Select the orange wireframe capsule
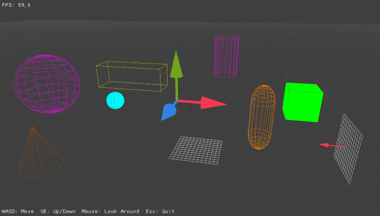This screenshot has width=380, height=216. 261,117
